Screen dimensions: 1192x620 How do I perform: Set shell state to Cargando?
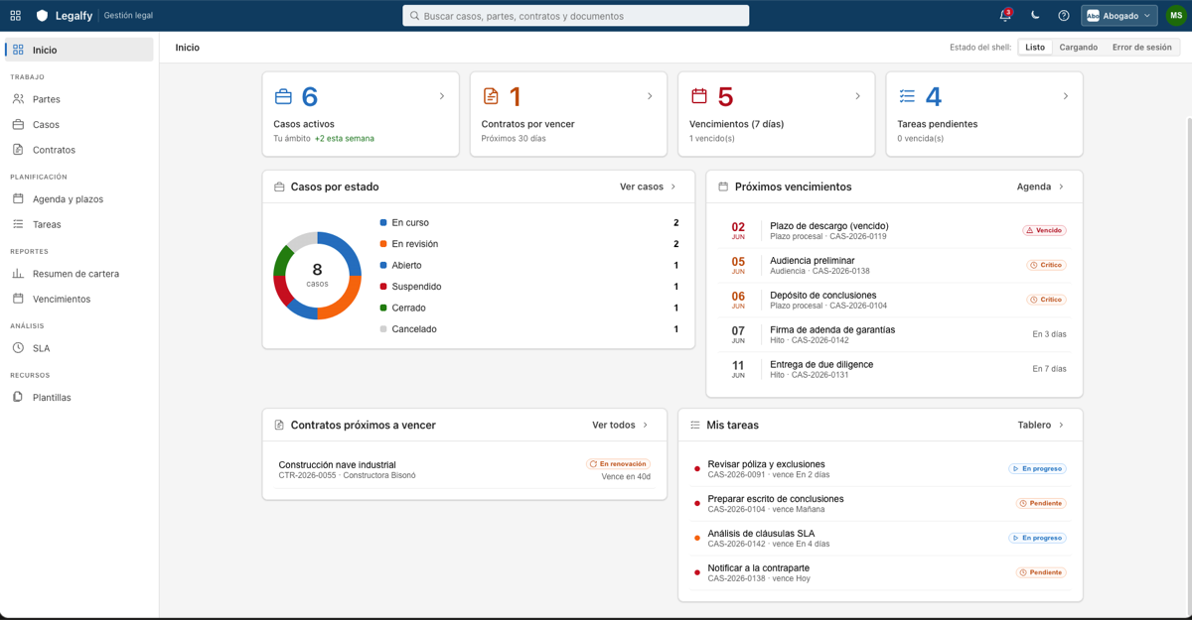click(x=1079, y=48)
